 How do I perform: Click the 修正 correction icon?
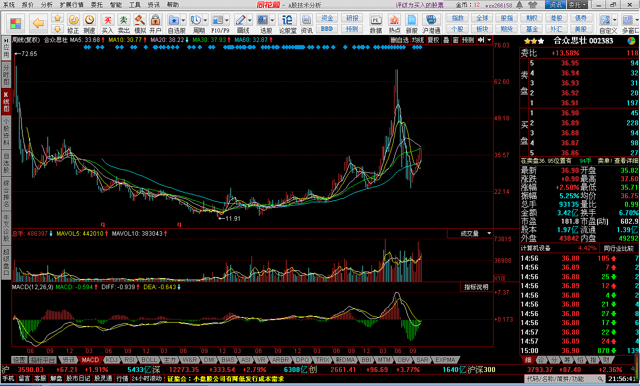point(73,20)
